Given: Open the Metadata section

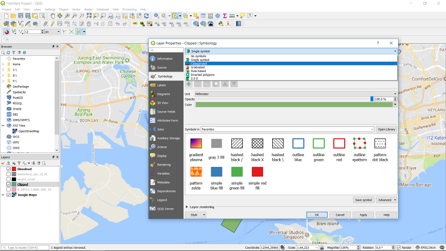Looking at the screenshot, I should pos(163,182).
